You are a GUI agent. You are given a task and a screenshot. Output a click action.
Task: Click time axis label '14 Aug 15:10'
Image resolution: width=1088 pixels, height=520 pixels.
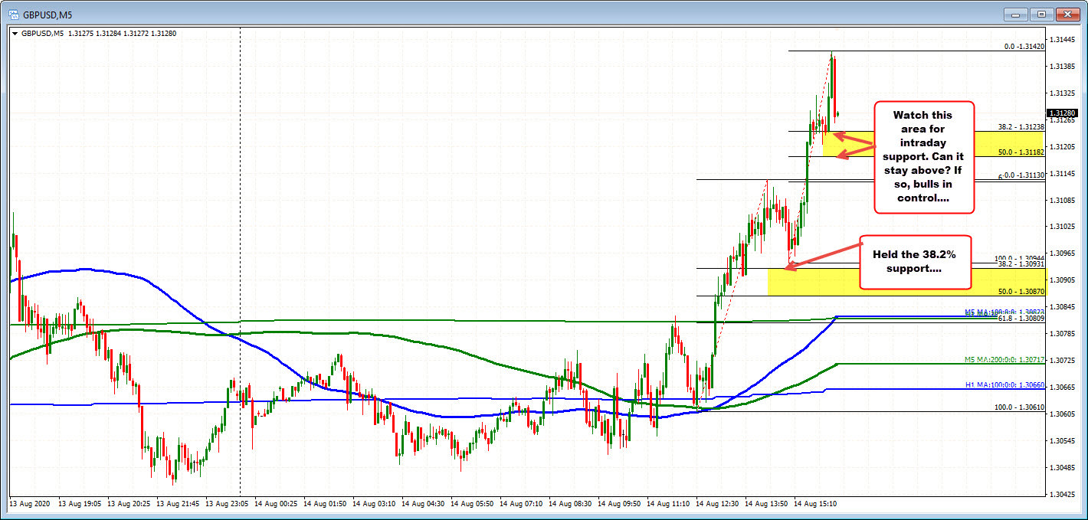tap(817, 504)
